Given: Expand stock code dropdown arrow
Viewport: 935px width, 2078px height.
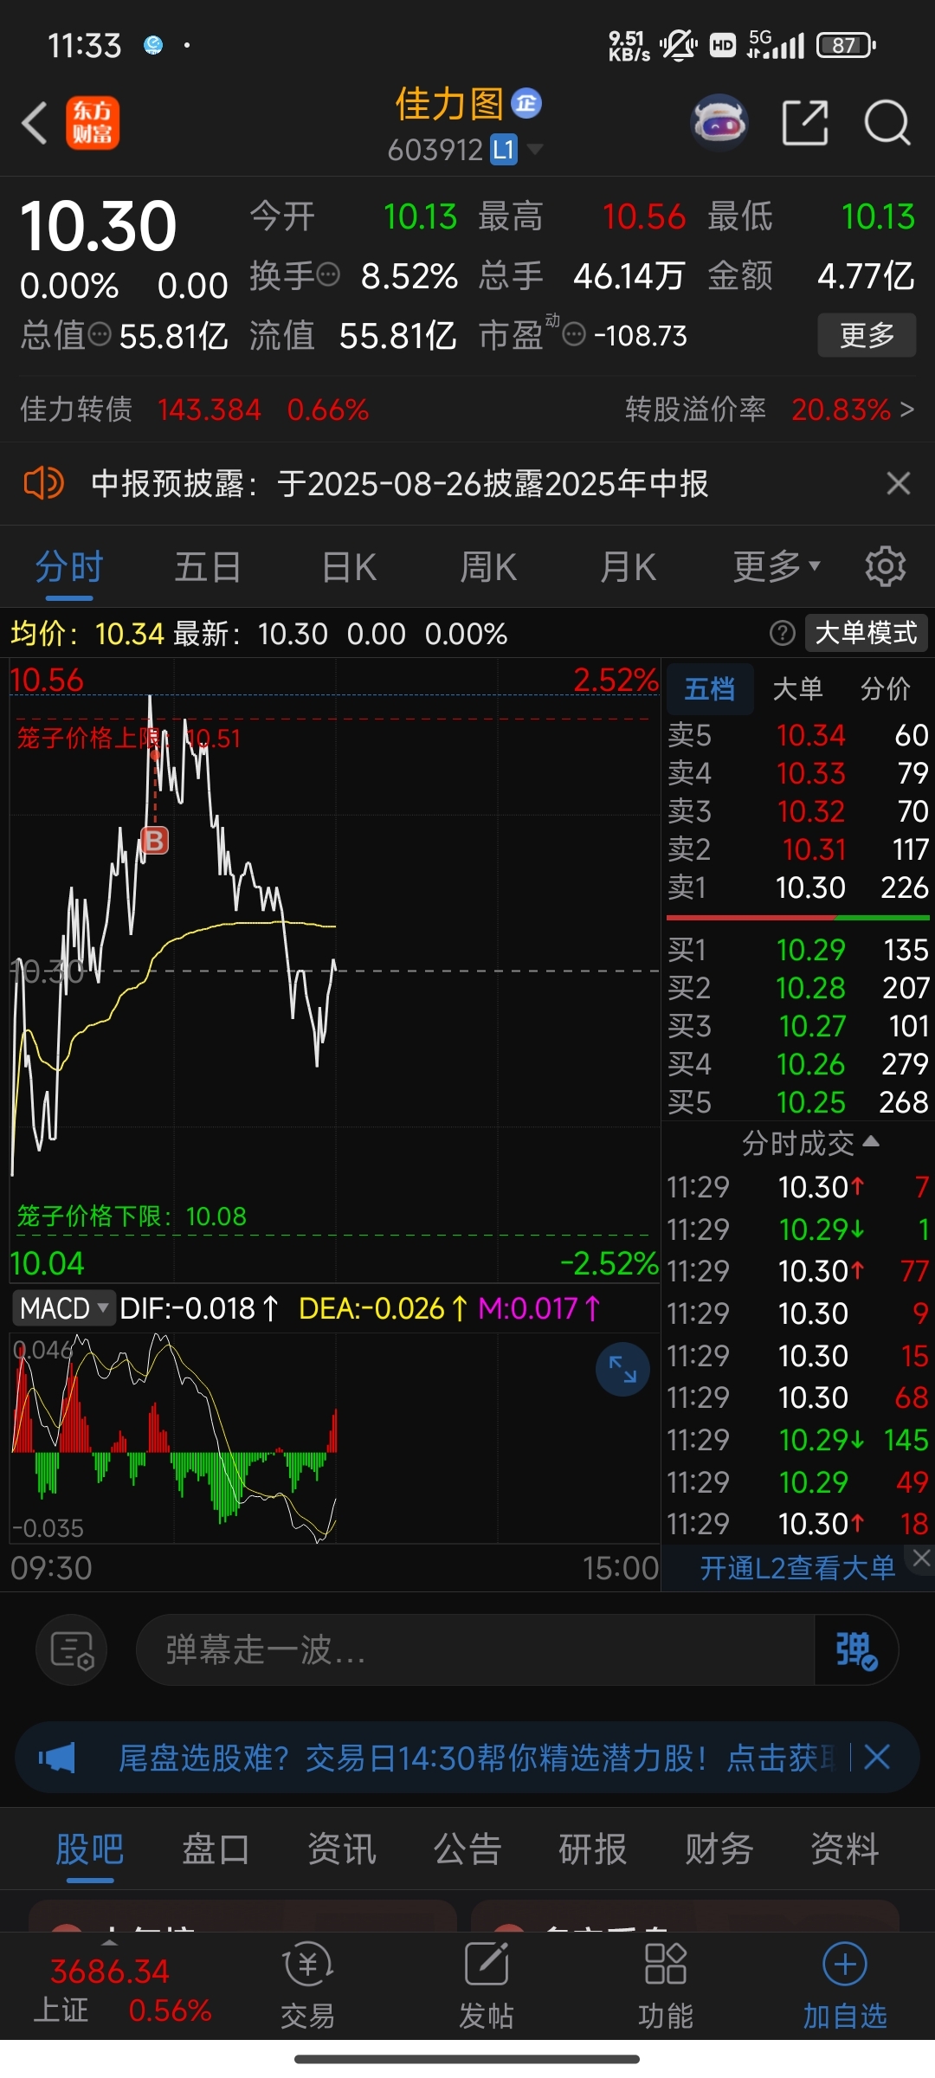Looking at the screenshot, I should tap(536, 150).
